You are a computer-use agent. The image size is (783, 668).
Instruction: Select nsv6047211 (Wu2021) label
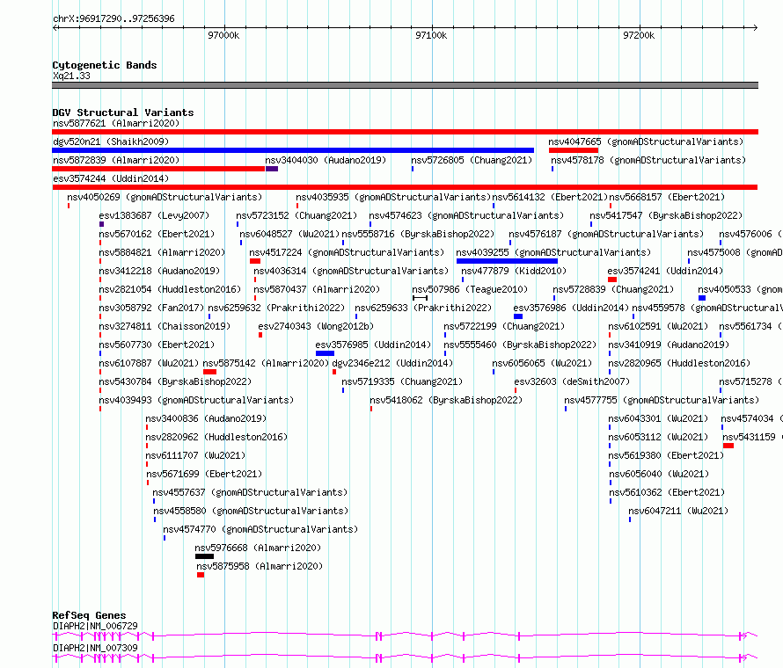point(678,511)
